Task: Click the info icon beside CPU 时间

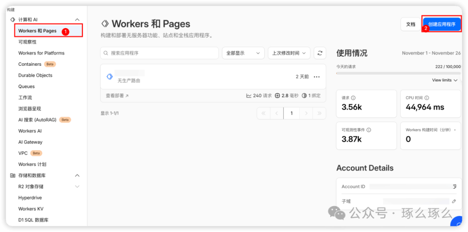Action: pyautogui.click(x=427, y=98)
